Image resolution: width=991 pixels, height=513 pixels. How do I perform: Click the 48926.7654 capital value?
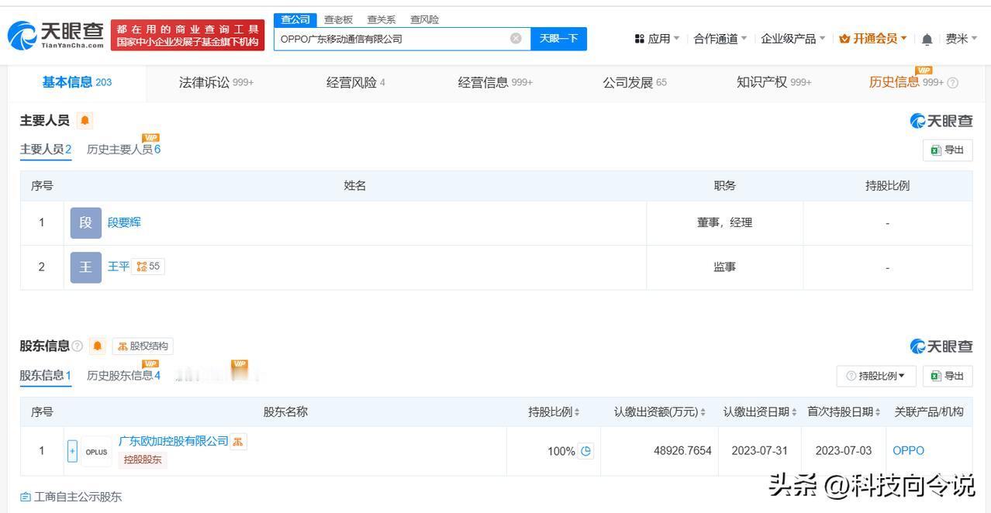coord(682,451)
